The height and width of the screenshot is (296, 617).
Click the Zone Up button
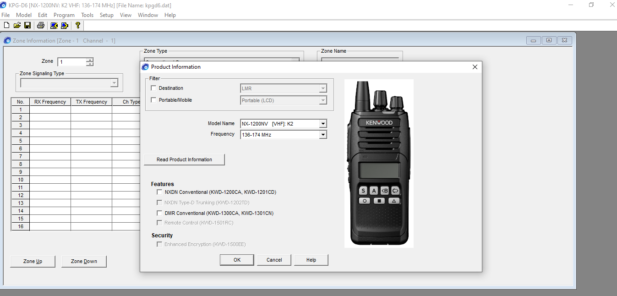[33, 261]
